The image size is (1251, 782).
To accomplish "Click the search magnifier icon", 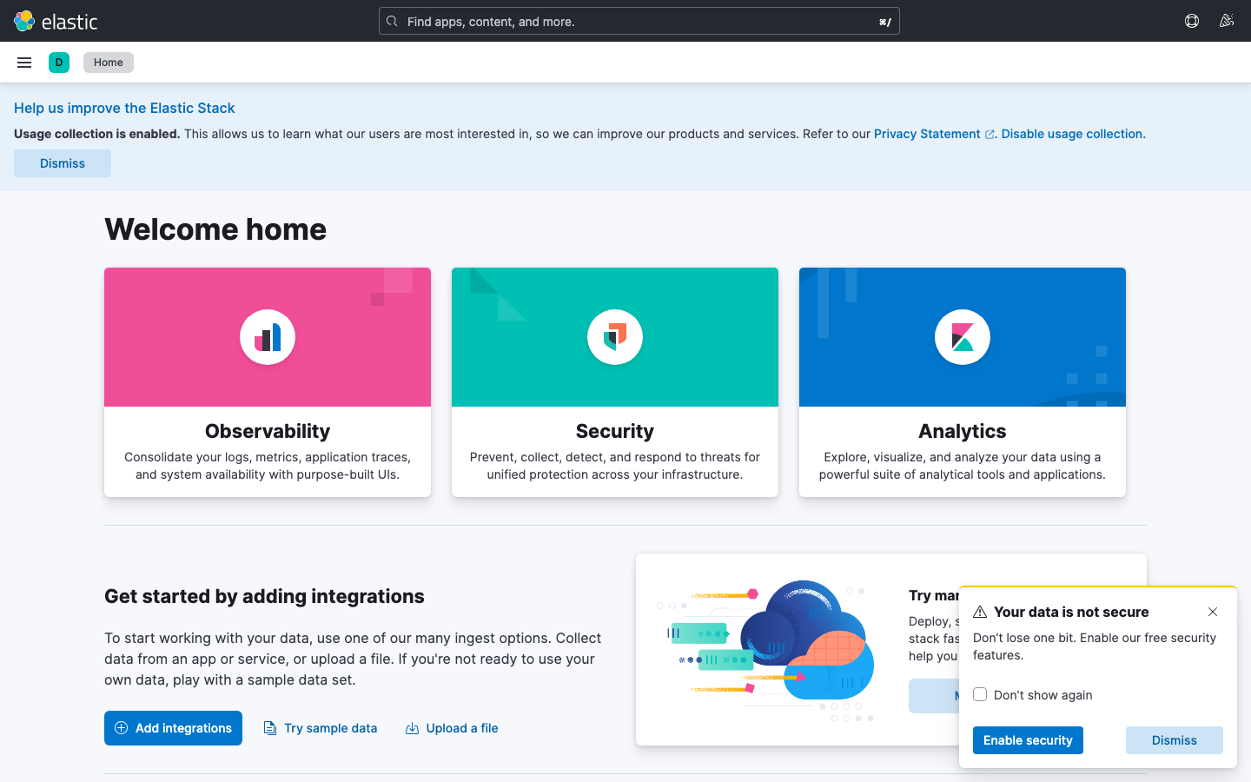I will (392, 21).
